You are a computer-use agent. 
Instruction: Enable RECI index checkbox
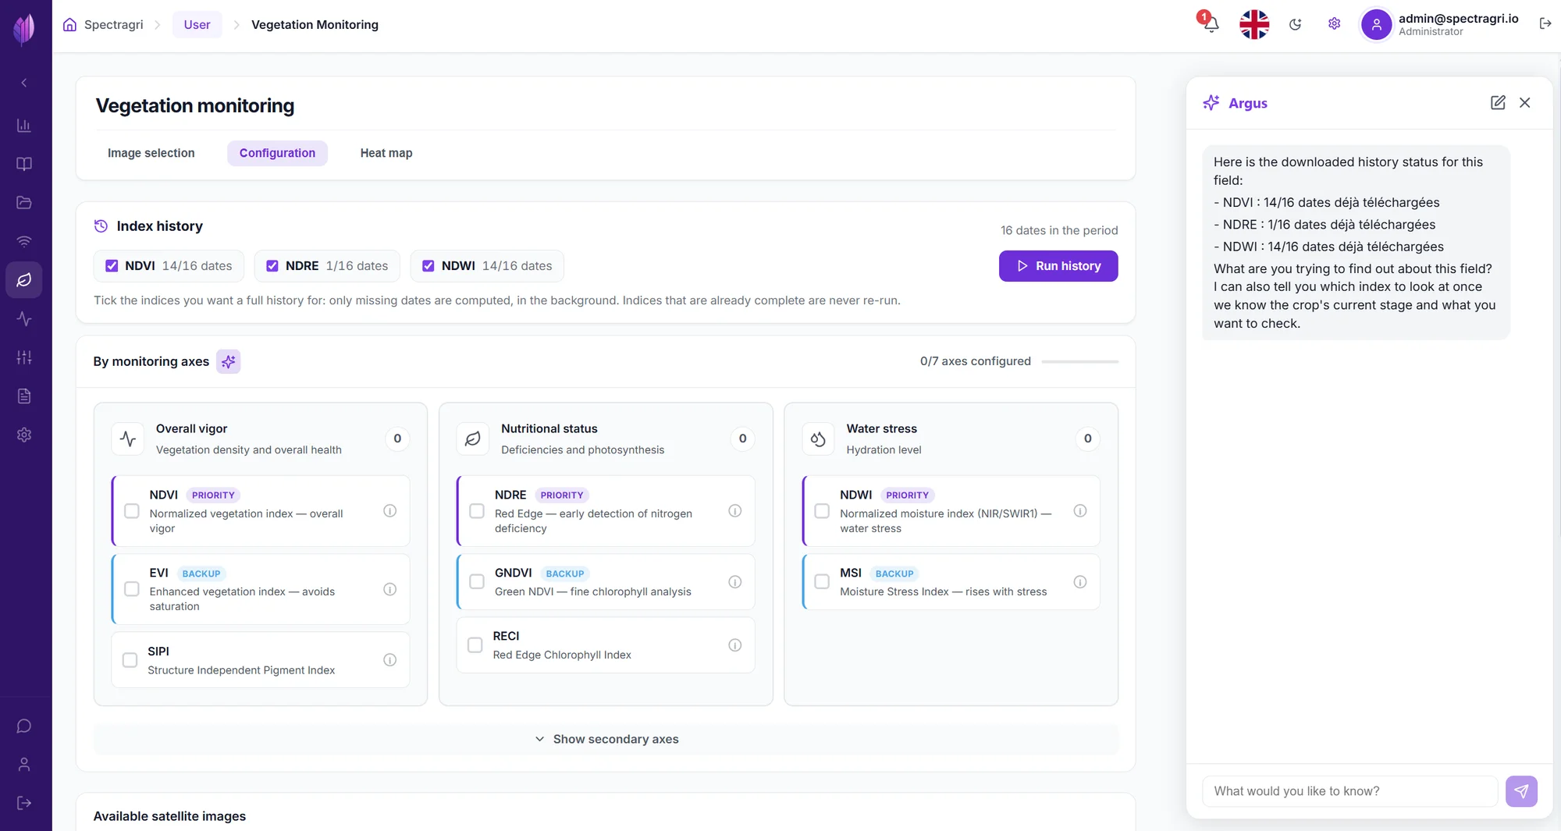click(x=475, y=645)
